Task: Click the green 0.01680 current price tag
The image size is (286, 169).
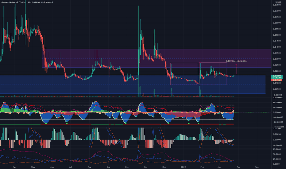Action: pyautogui.click(x=277, y=77)
